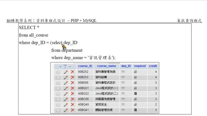This screenshot has height=116, width=207.
Task: Sort by credit column header
Action: (x=153, y=66)
